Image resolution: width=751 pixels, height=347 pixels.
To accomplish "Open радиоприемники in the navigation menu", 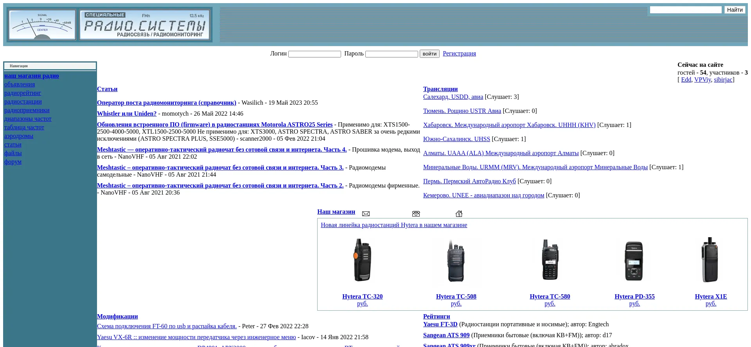I will (x=27, y=110).
